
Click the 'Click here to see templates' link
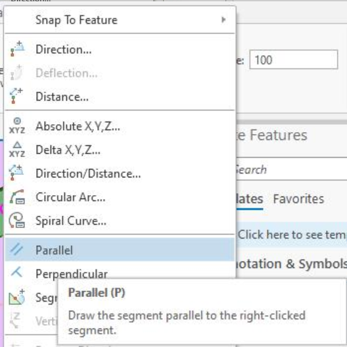point(292,235)
